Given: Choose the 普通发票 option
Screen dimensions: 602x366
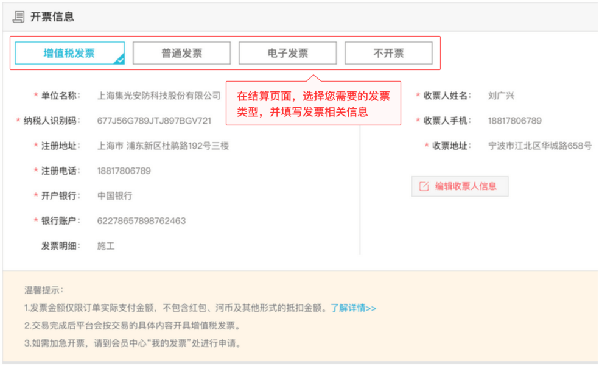Looking at the screenshot, I should [x=181, y=53].
